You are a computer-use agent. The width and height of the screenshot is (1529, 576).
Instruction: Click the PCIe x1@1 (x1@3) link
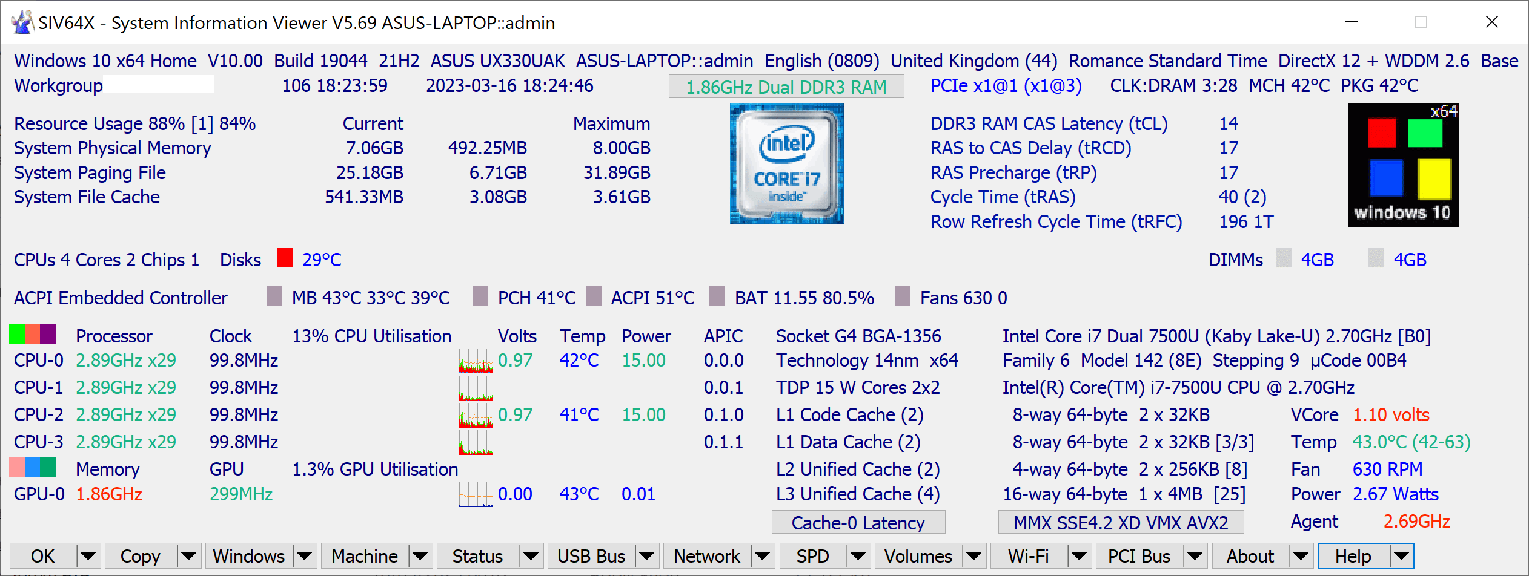1006,86
